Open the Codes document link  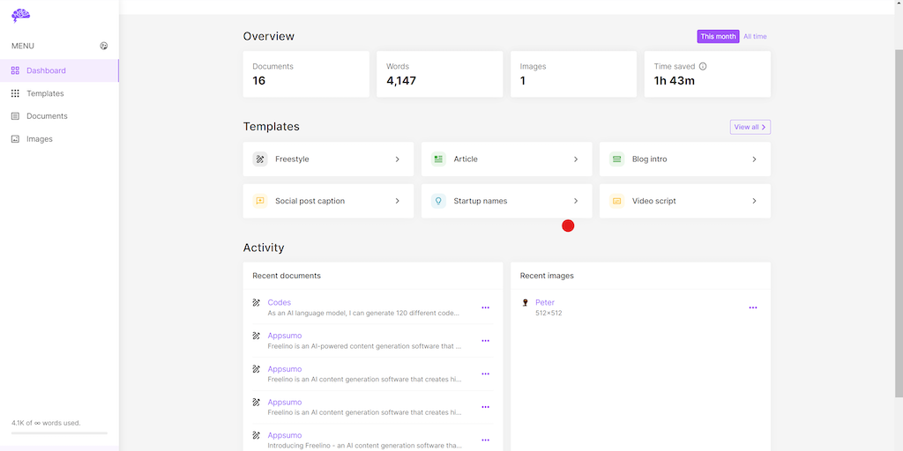(279, 302)
